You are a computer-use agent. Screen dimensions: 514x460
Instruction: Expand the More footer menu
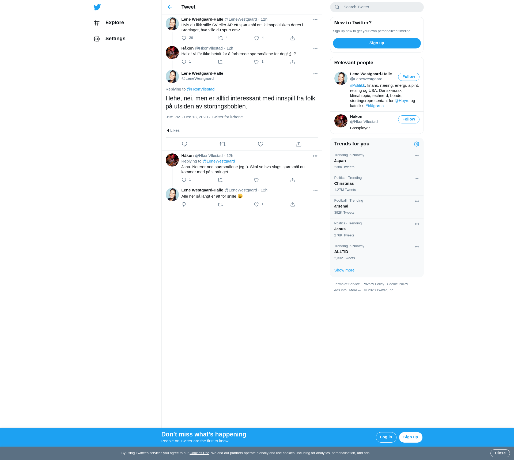[x=355, y=290]
